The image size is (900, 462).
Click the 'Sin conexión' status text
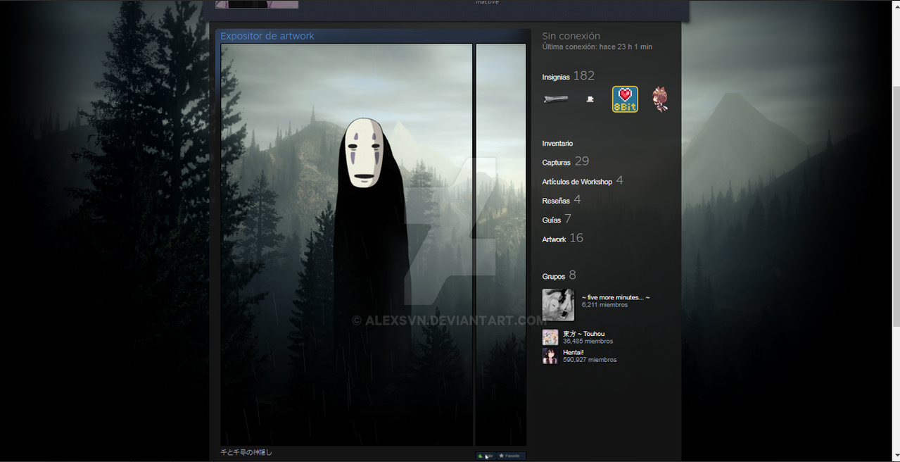pos(571,36)
